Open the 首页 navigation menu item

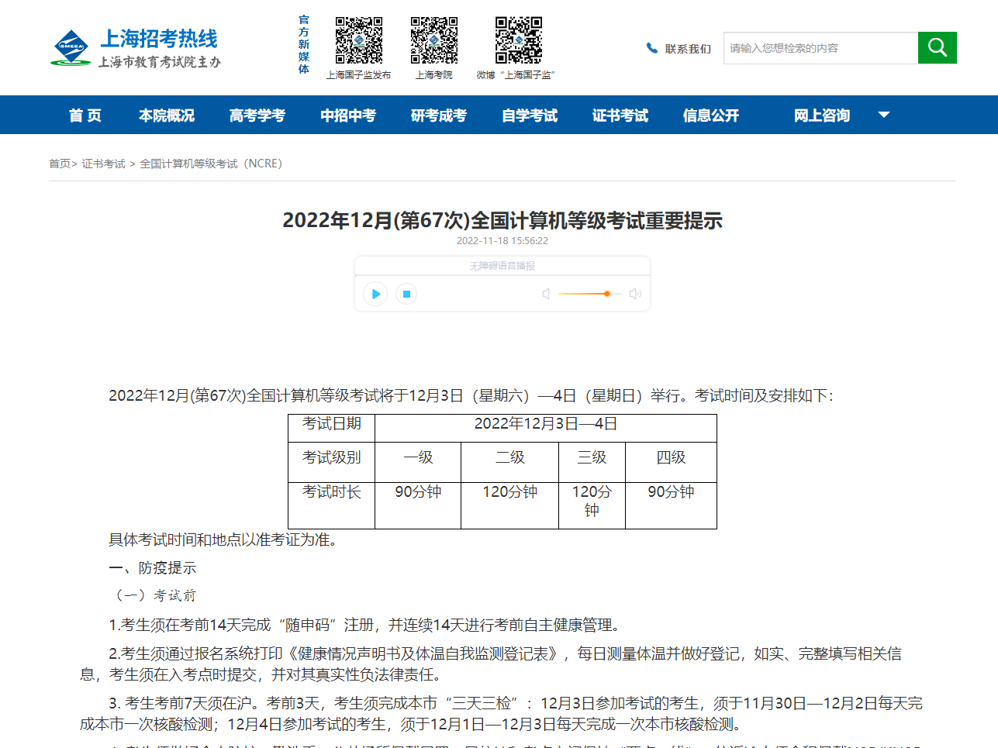(x=85, y=115)
